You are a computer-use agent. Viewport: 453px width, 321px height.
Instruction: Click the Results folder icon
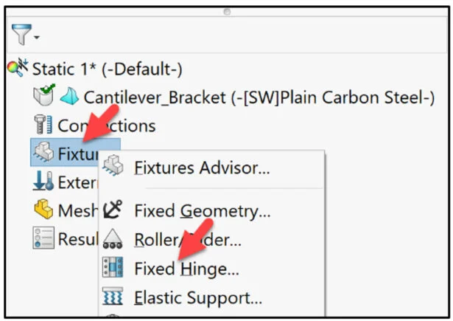click(43, 238)
